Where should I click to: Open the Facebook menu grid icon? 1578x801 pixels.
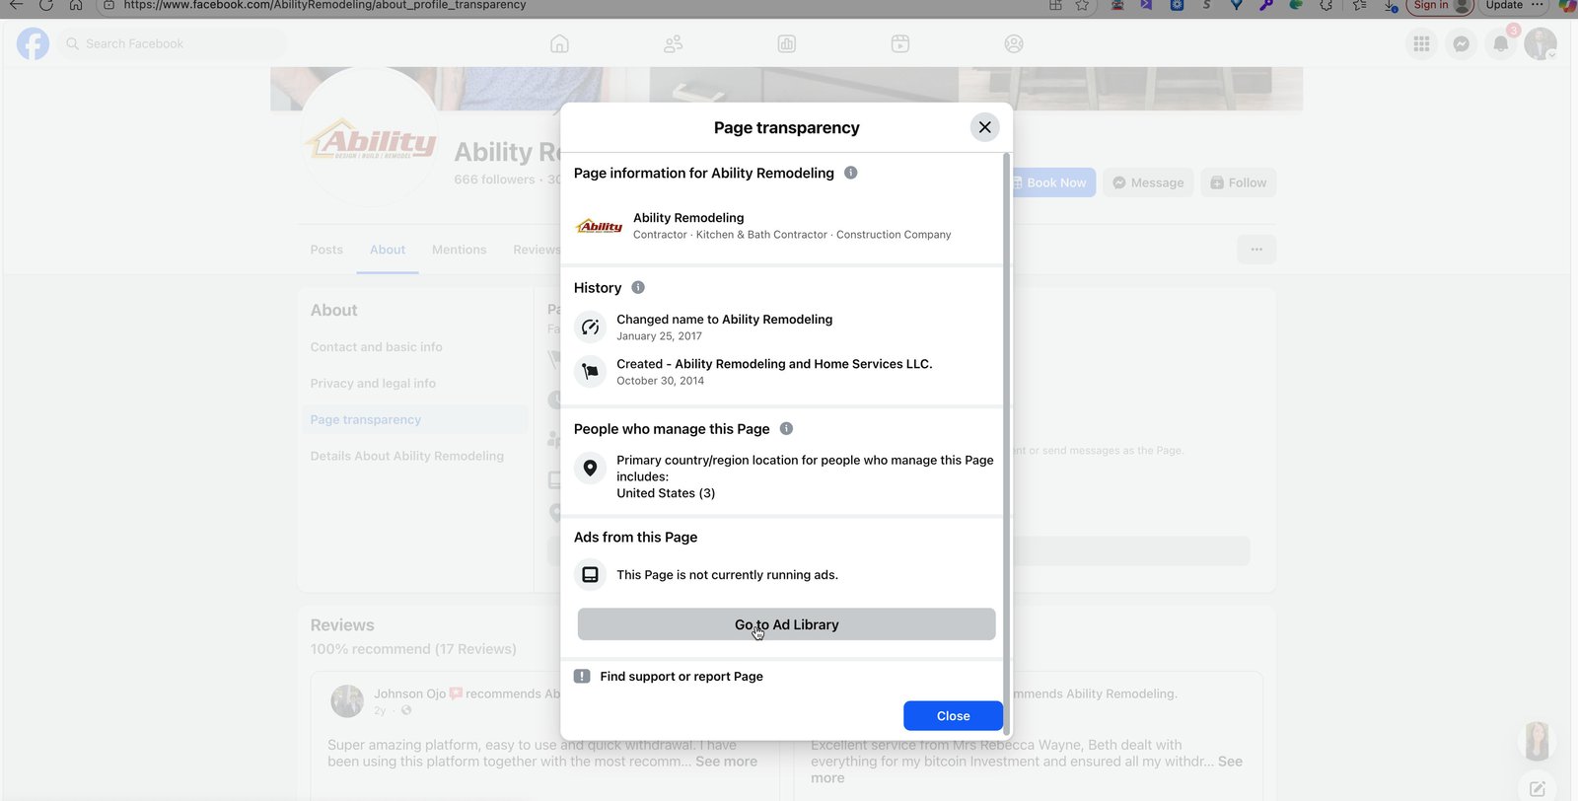tap(1421, 43)
